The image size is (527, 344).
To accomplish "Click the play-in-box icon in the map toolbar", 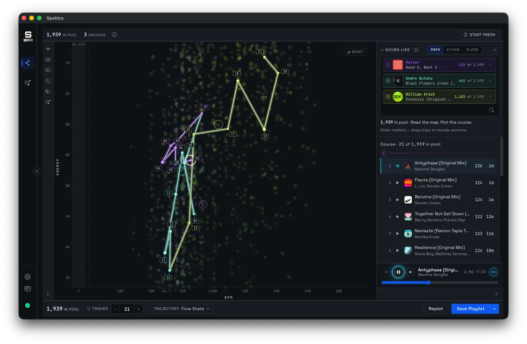I will click(48, 70).
